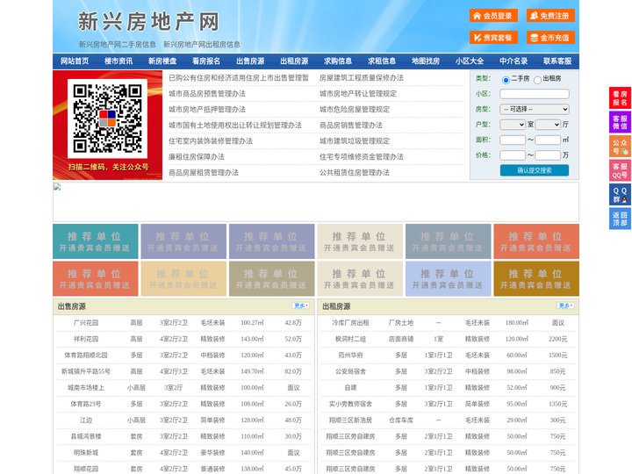
Task: Open article 城市房地产抵押管理办法
Action: pos(207,110)
